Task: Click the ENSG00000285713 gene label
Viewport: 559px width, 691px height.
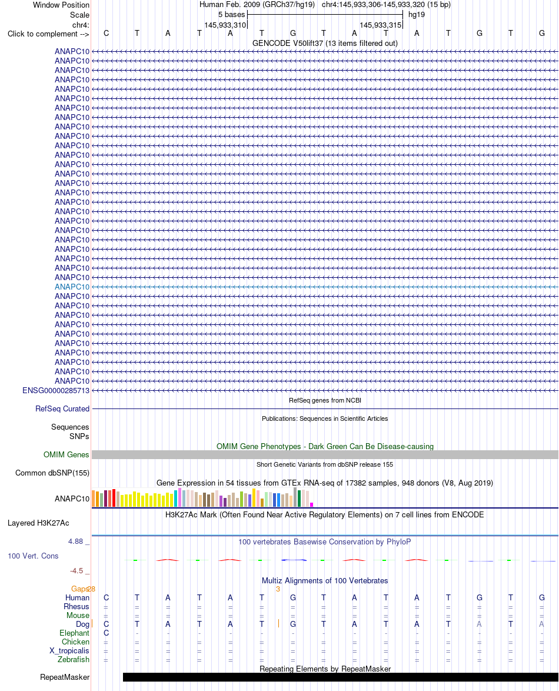Action: tap(56, 390)
